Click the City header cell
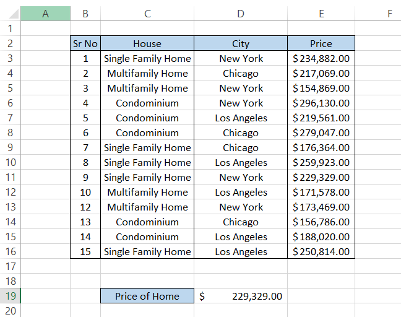The width and height of the screenshot is (401, 317). pos(241,43)
